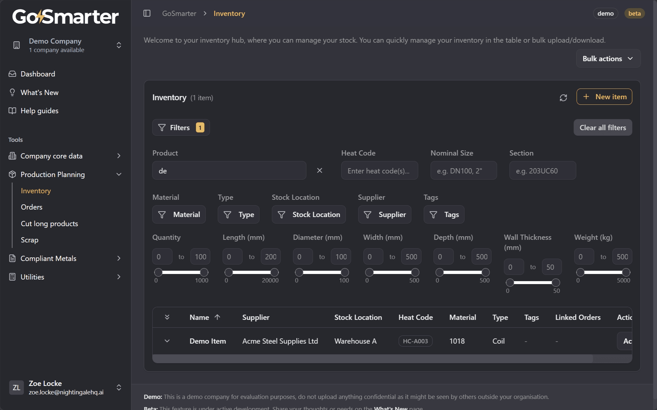Select Inventory in the sidebar
657x410 pixels.
coord(36,191)
